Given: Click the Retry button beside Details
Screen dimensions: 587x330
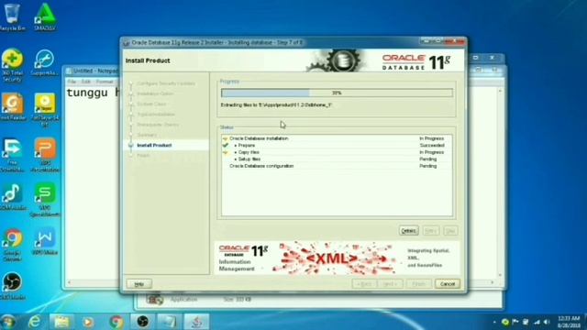Looking at the screenshot, I should point(430,230).
